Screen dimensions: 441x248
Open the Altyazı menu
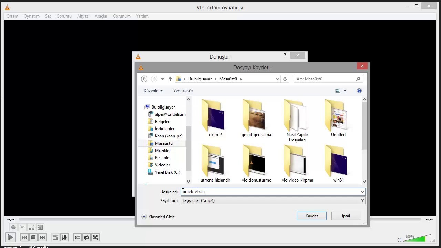click(x=83, y=16)
